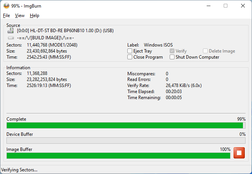Click the Verifying Sectors status bar text
The image size is (252, 174).
coord(19,170)
